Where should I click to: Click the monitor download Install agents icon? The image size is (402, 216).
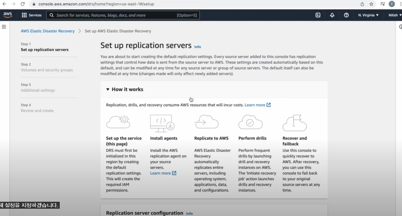coord(162,123)
